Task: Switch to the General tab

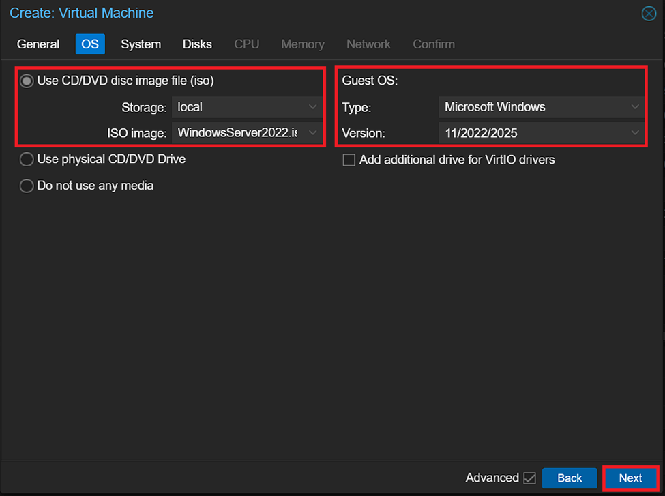Action: pos(38,44)
